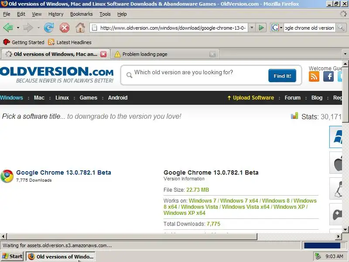349x262 pixels.
Task: Select the Apple Mac sidebar icon
Action: click(336, 162)
